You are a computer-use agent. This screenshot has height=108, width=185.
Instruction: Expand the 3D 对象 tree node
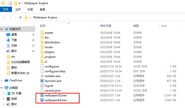pyautogui.click(x=3, y=93)
